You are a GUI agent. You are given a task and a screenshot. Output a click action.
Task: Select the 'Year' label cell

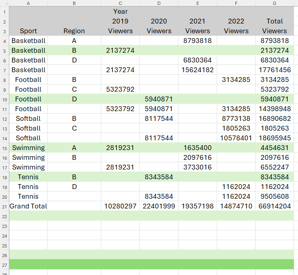click(120, 11)
